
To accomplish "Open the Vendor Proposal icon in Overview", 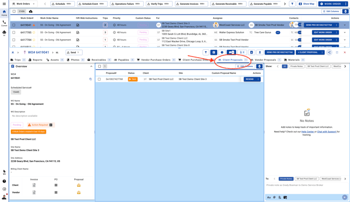I will click(x=79, y=193).
